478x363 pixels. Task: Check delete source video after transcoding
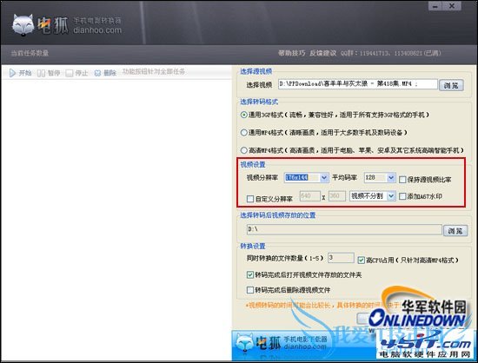click(250, 289)
